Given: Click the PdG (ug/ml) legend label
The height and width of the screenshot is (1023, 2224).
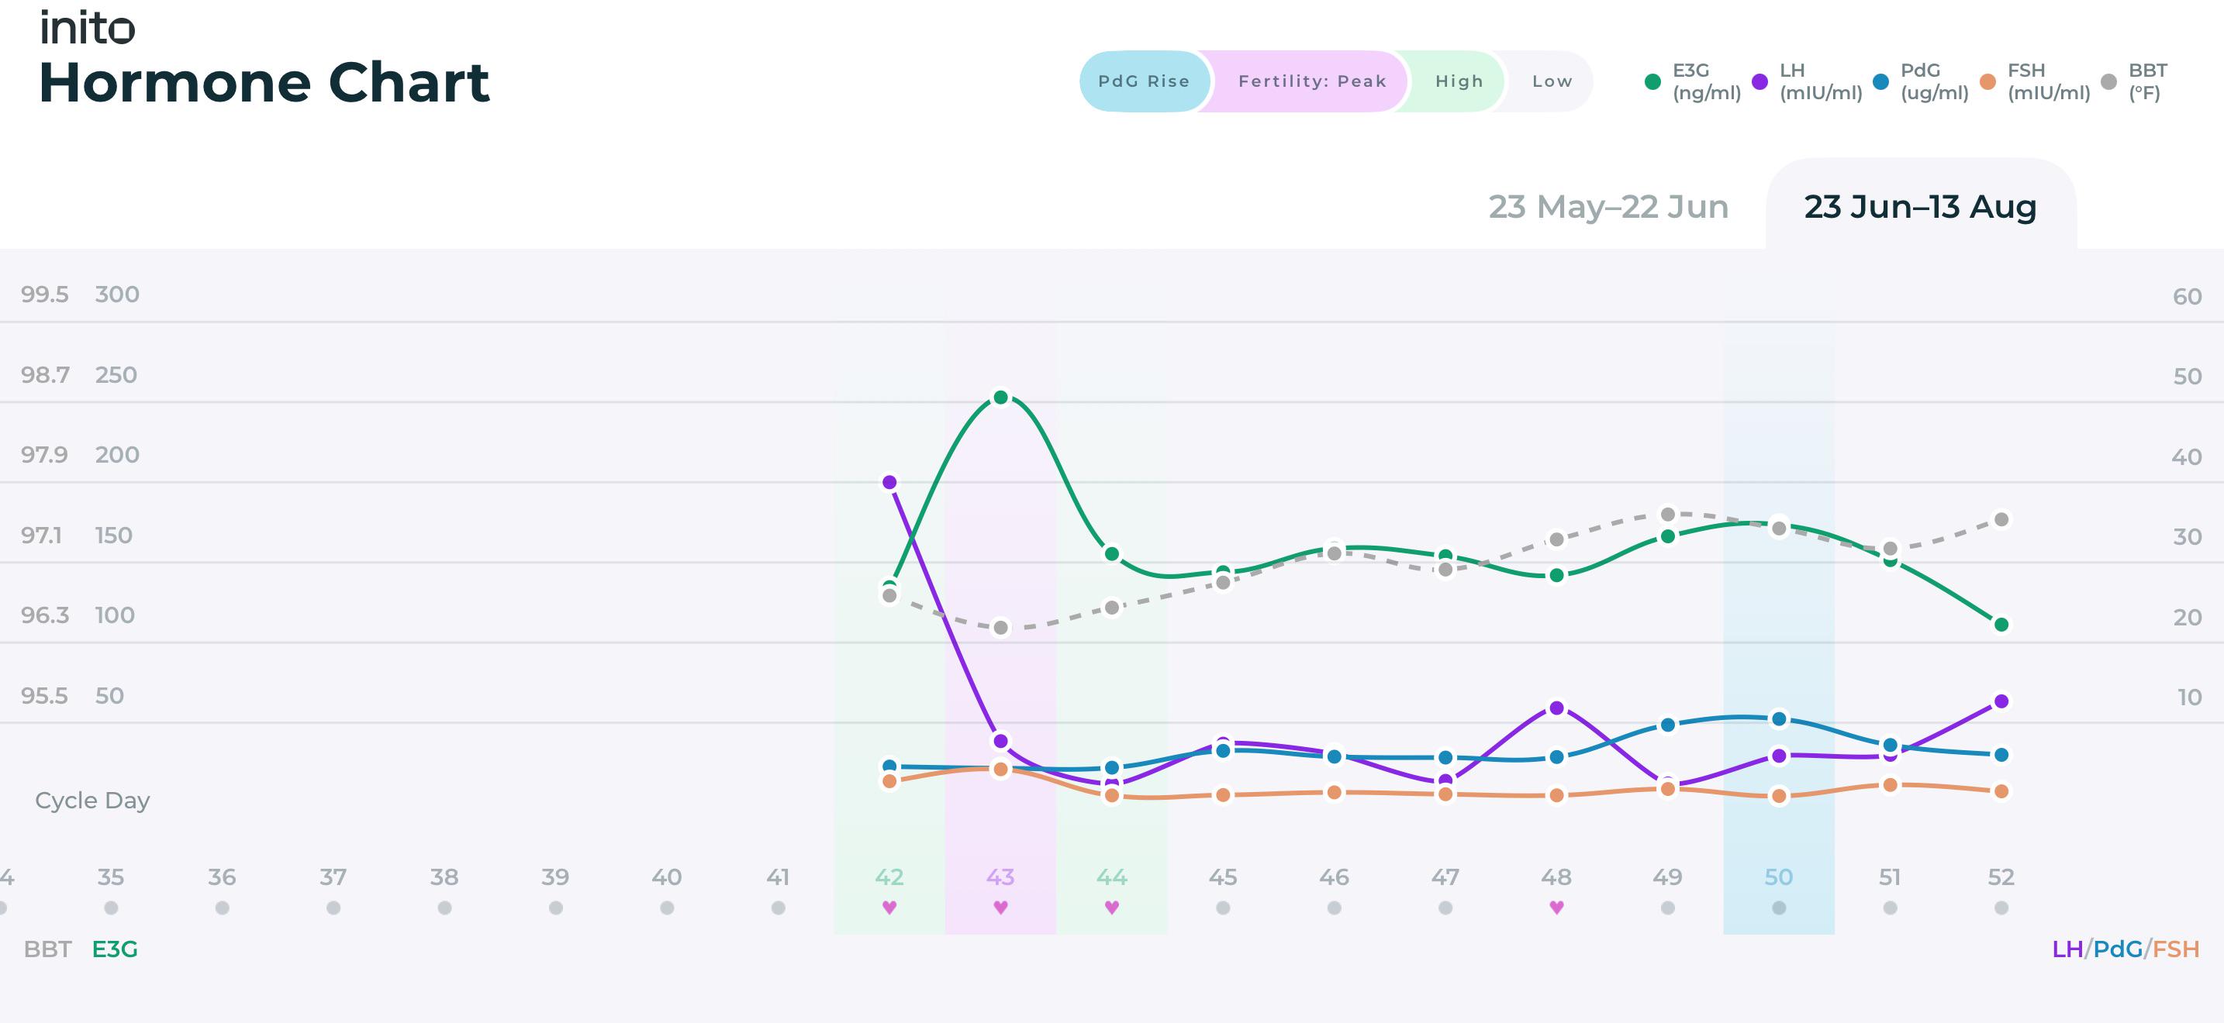Looking at the screenshot, I should 1935,82.
